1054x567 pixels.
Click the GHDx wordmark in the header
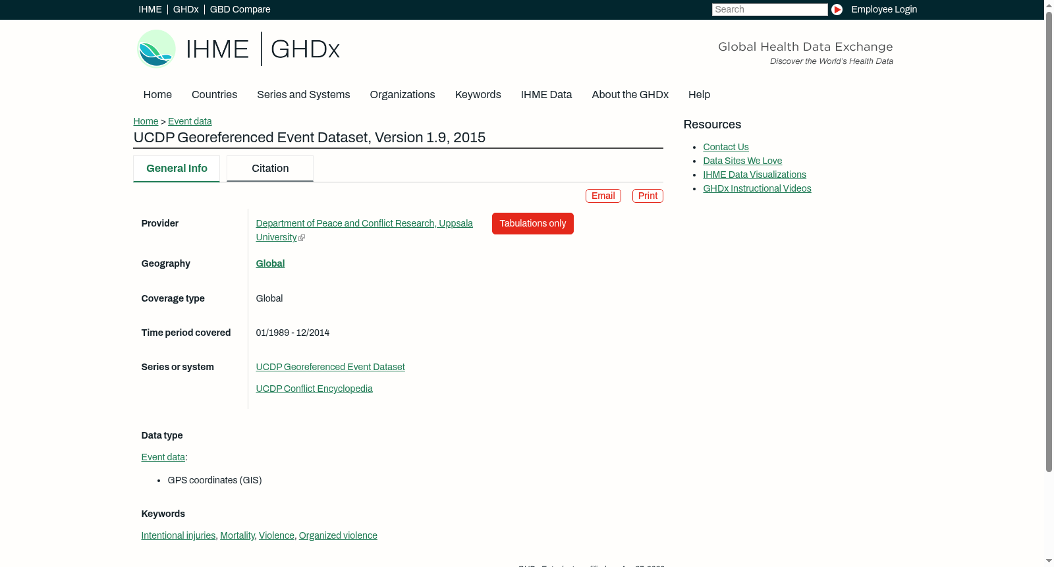click(305, 49)
